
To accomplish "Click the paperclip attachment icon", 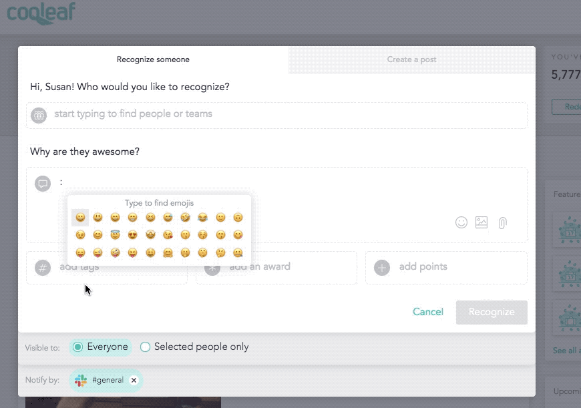I will (x=502, y=223).
